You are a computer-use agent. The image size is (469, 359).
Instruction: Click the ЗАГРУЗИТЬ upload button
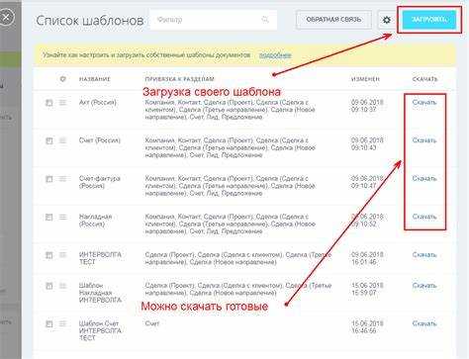(x=429, y=20)
